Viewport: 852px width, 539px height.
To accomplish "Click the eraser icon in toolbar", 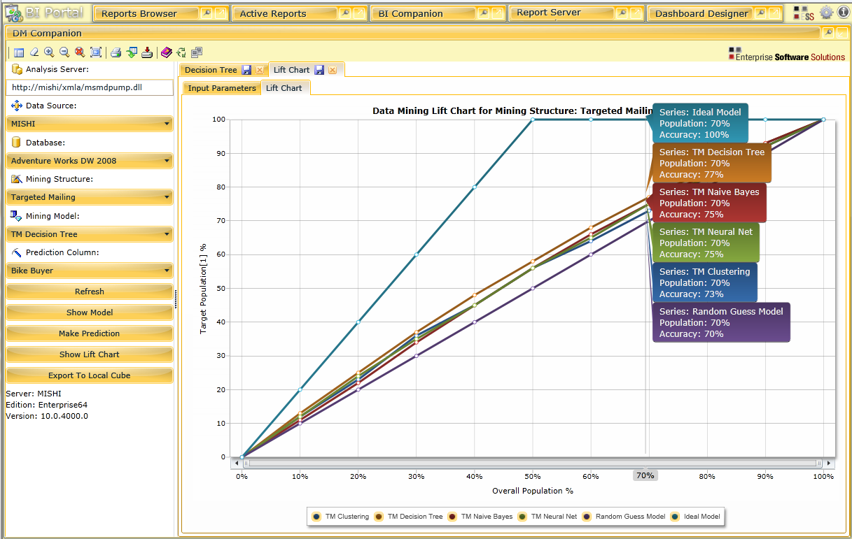I will coord(34,52).
